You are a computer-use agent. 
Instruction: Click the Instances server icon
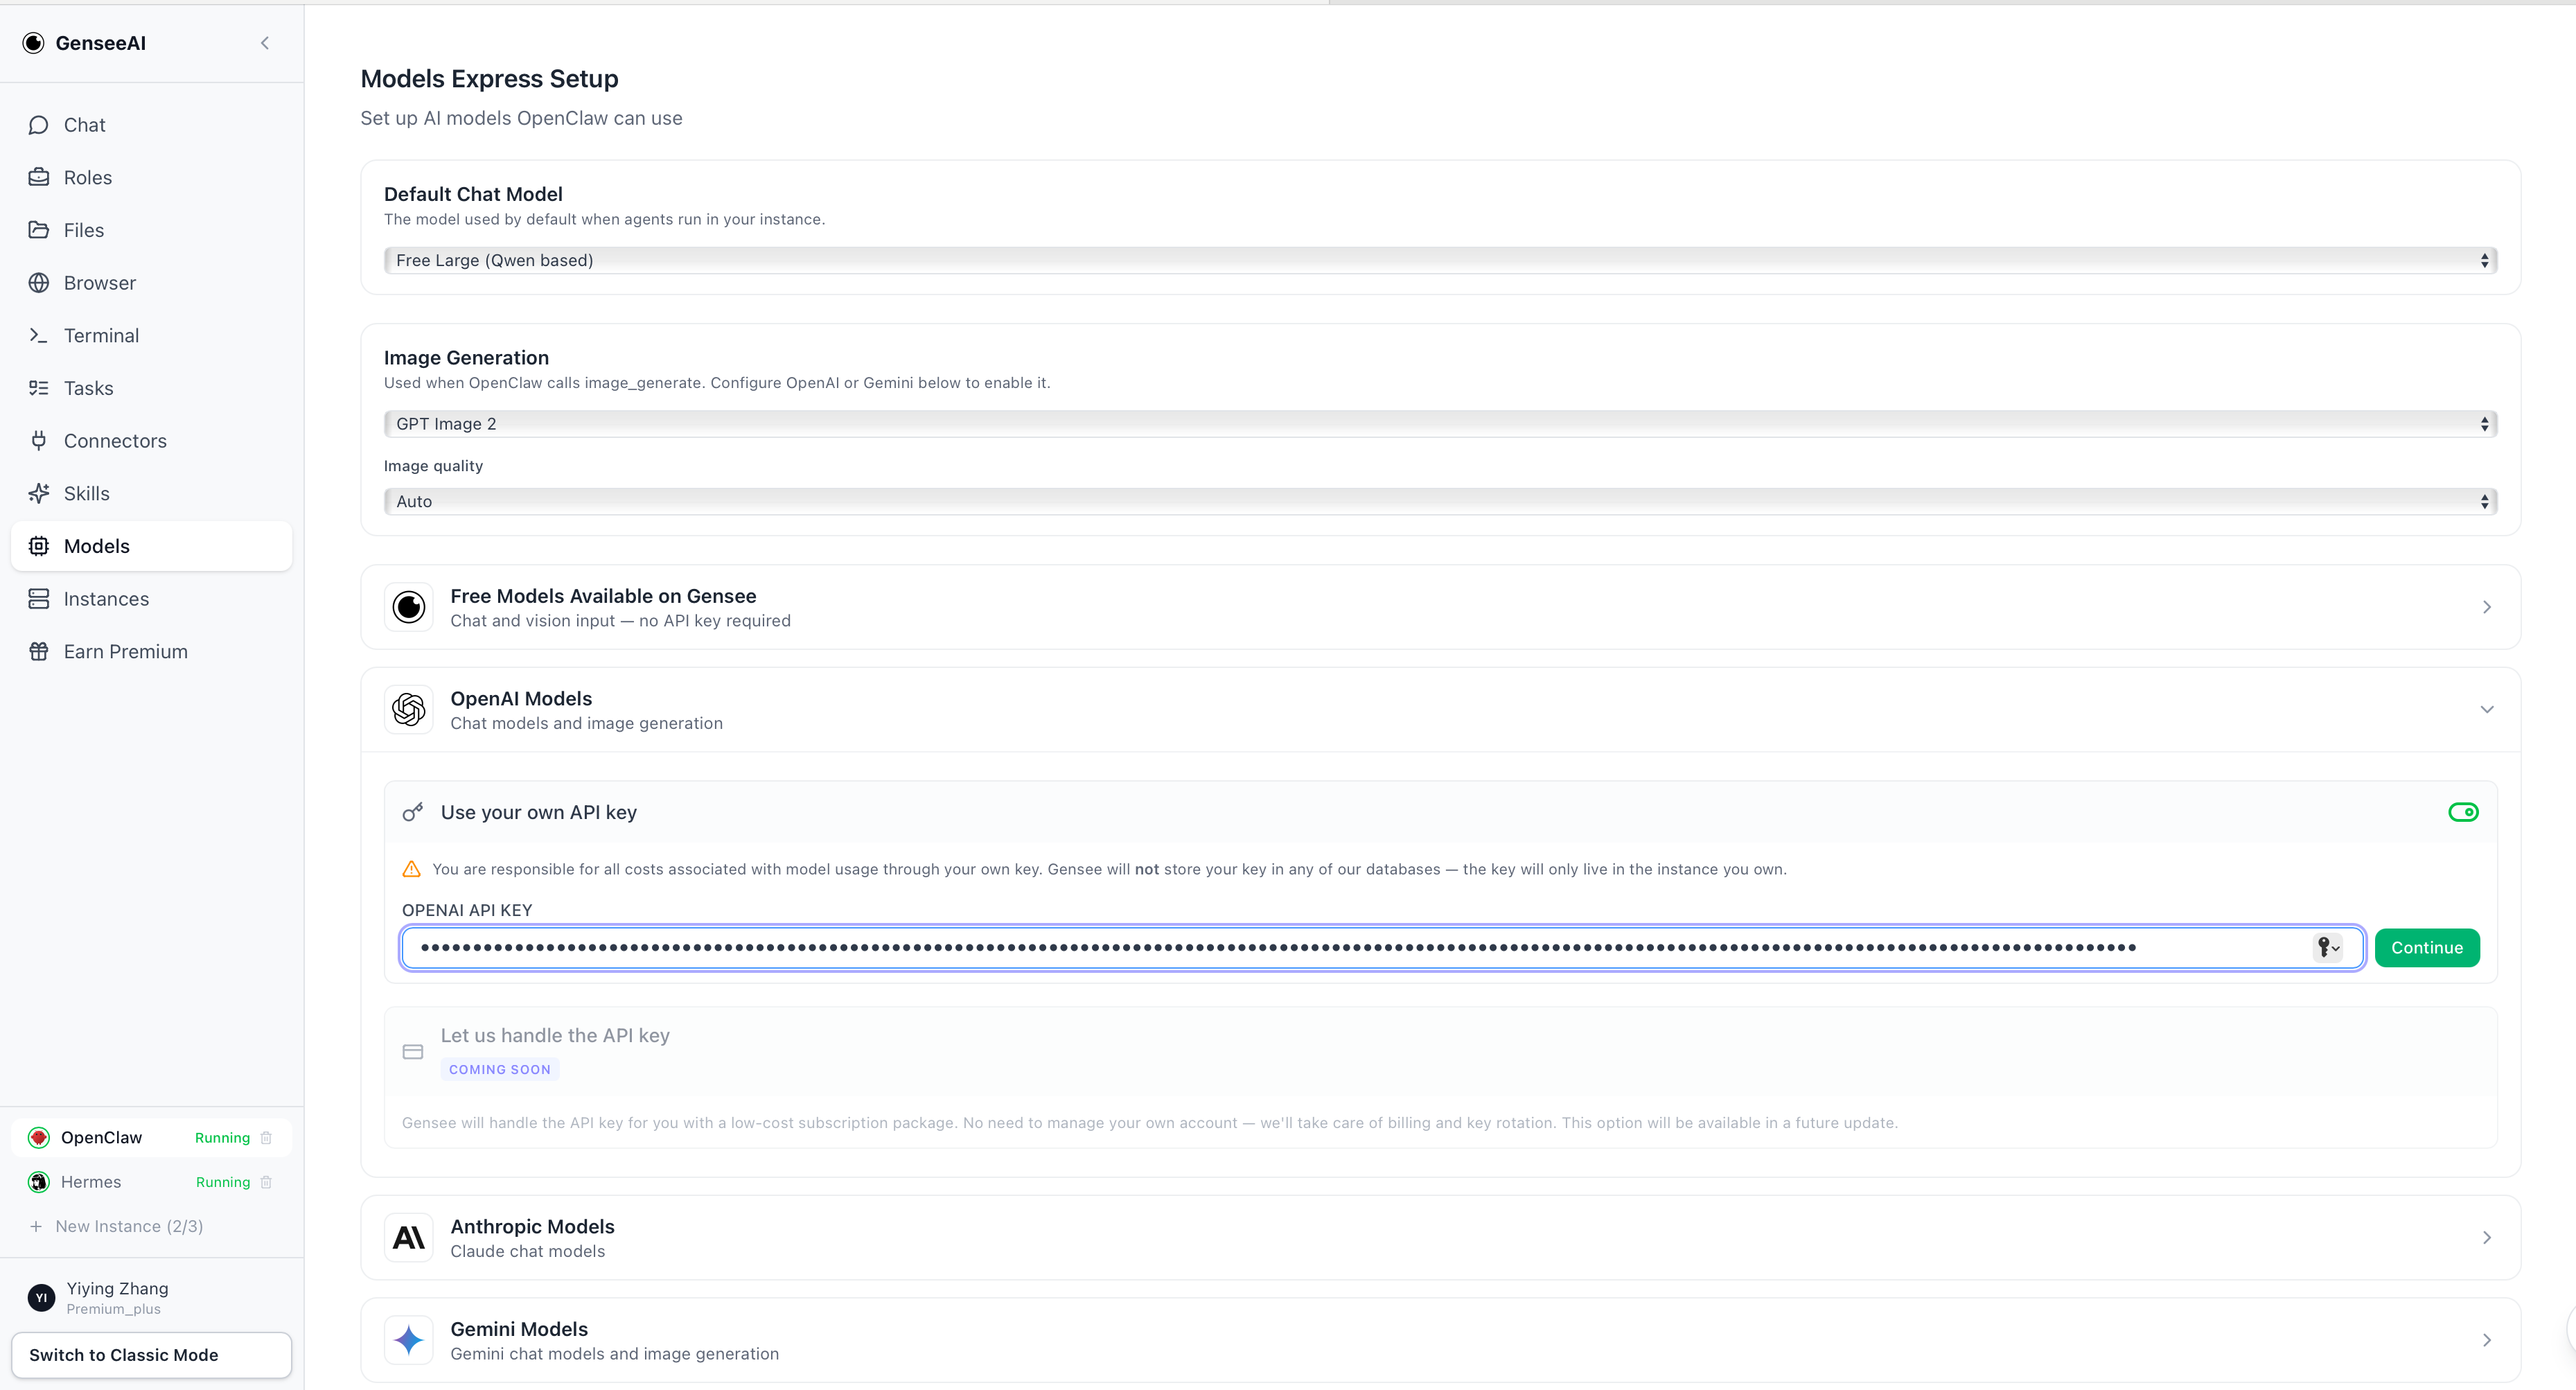(39, 599)
